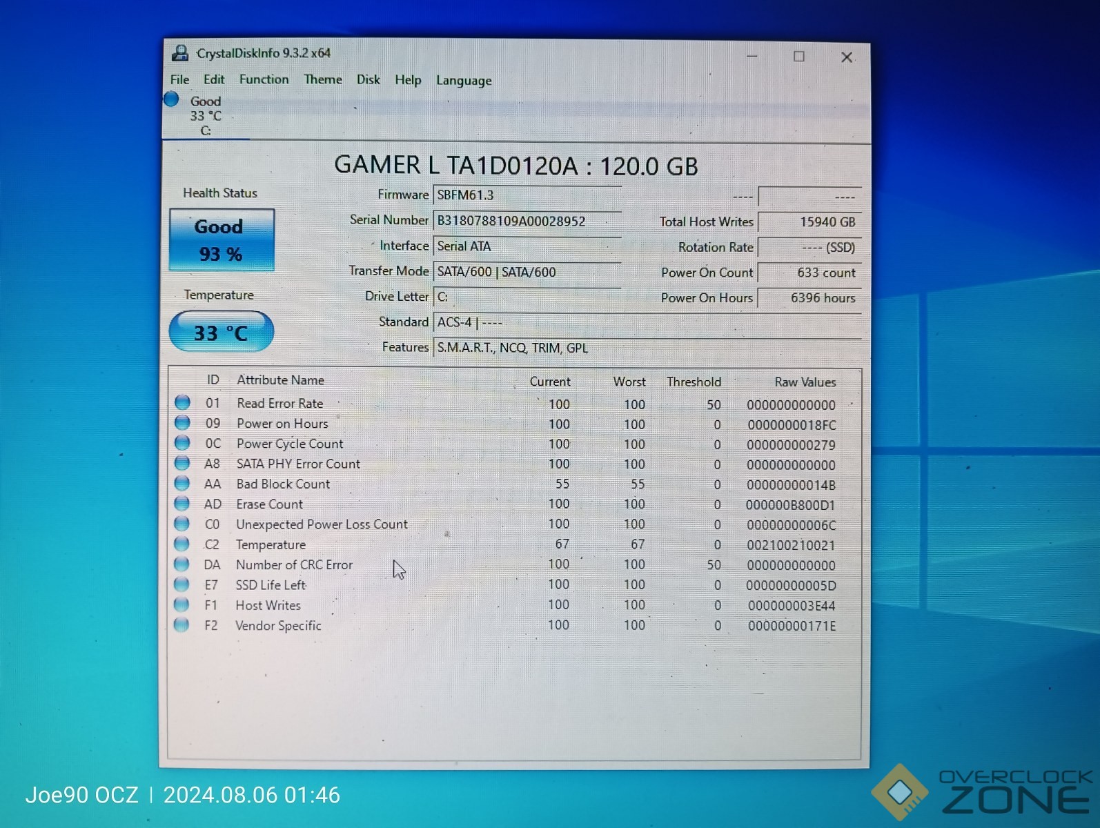Click the ID column header
1100x828 pixels.
[x=213, y=380]
